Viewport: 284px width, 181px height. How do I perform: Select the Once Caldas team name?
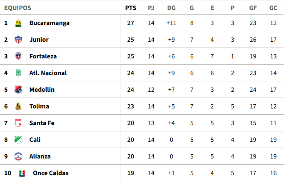click(50, 173)
